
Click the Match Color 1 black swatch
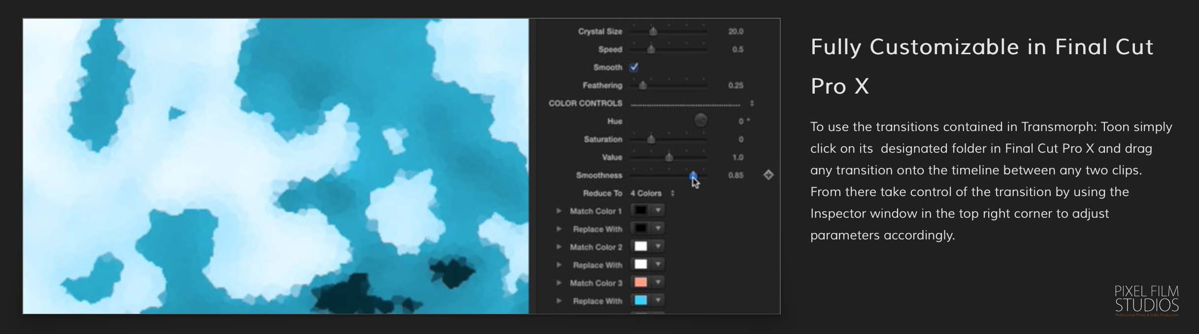click(x=640, y=210)
